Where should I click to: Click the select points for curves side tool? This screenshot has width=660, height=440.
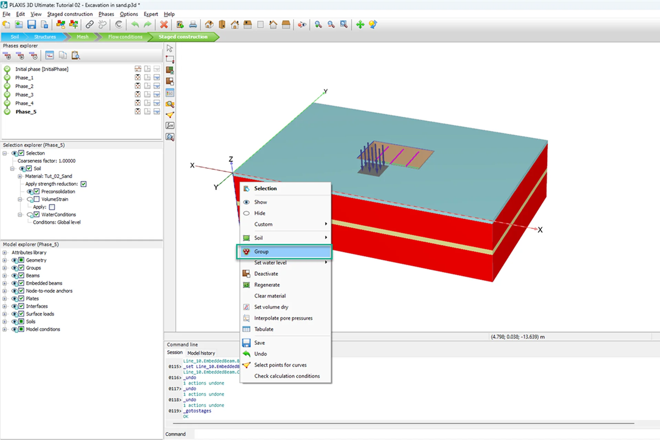(170, 115)
